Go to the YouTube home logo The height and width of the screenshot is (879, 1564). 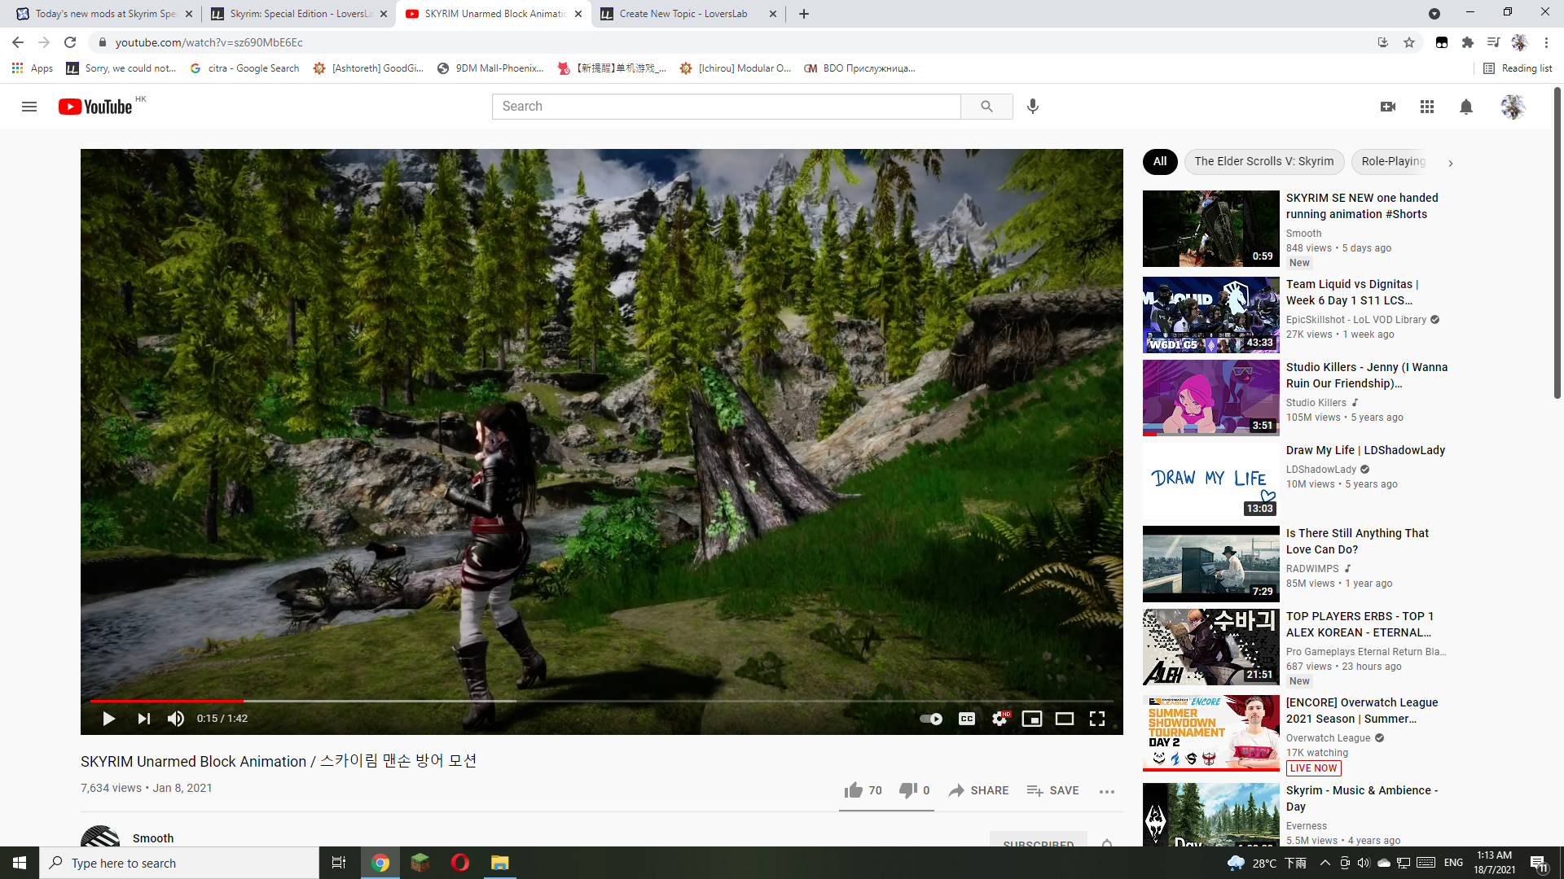(x=95, y=107)
